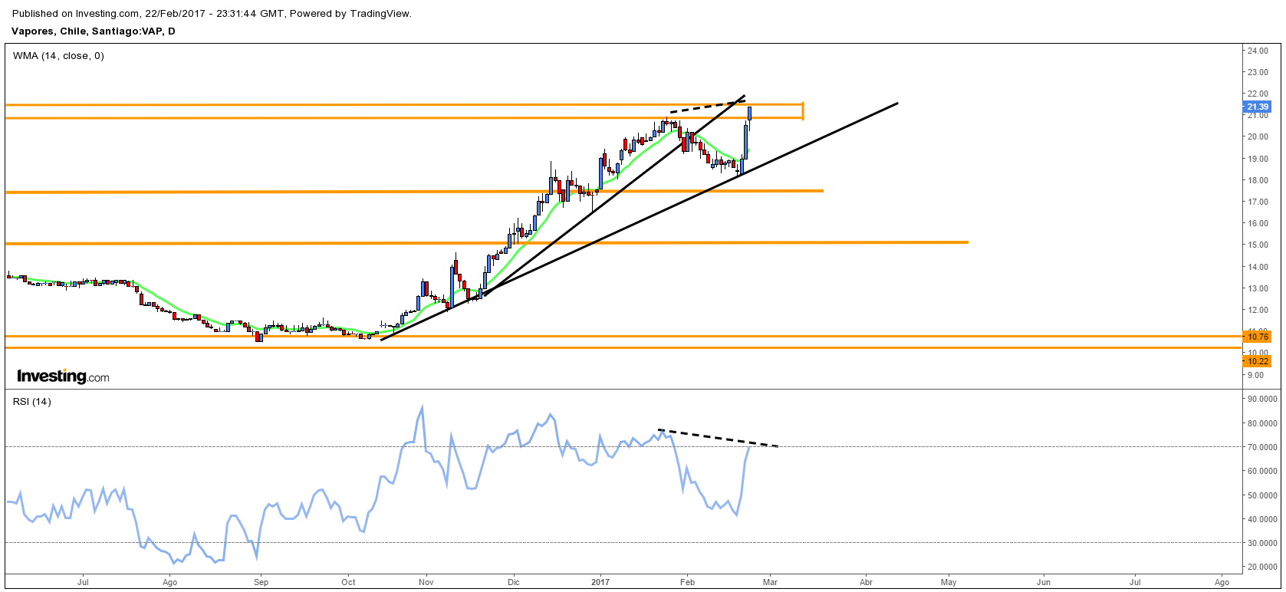
Task: Click the Nov label on the time axis
Action: point(427,582)
